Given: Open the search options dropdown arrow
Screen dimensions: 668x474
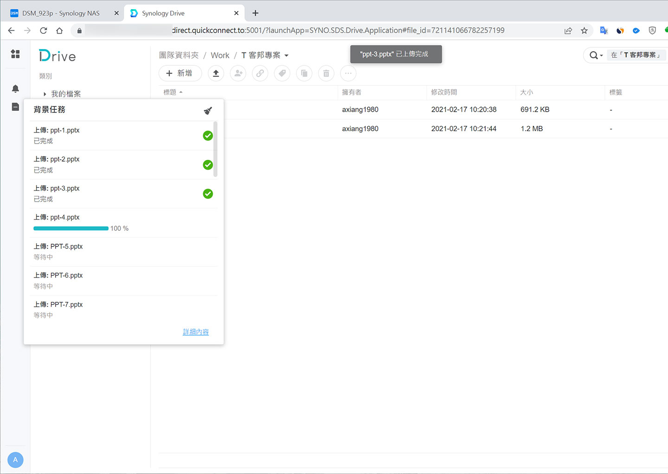Looking at the screenshot, I should pos(601,56).
